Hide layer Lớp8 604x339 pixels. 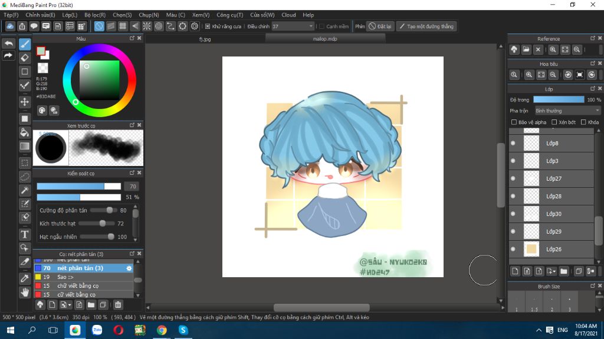[x=513, y=143]
